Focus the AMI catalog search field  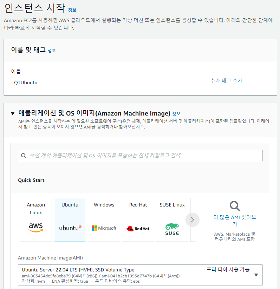pos(141,156)
